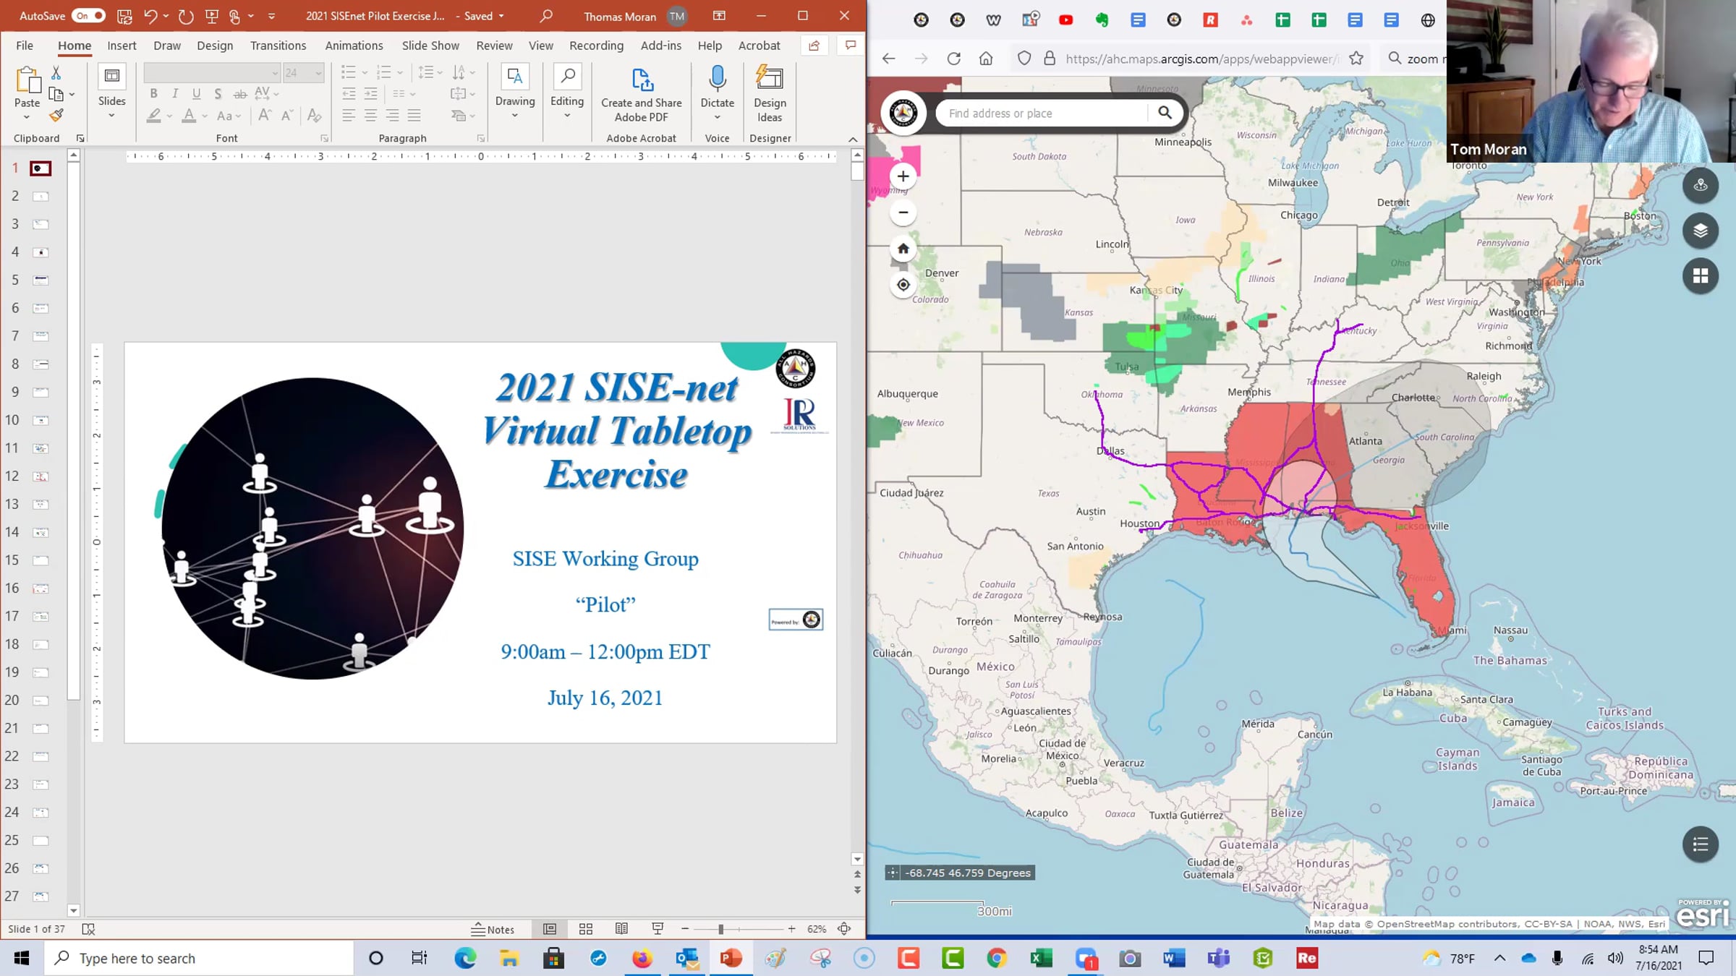Expand the Editing dropdown

[x=567, y=116]
